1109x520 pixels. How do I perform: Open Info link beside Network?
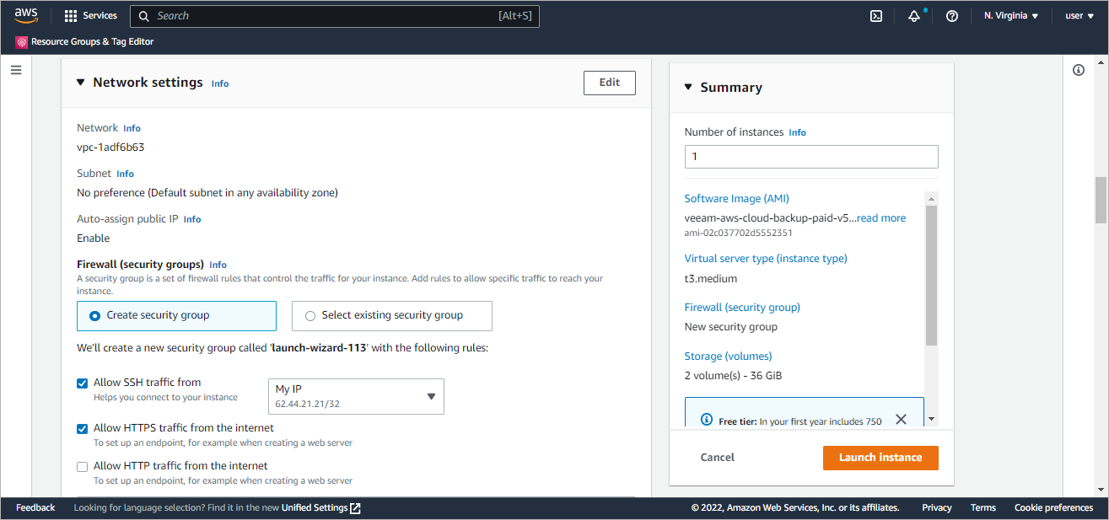pos(132,128)
